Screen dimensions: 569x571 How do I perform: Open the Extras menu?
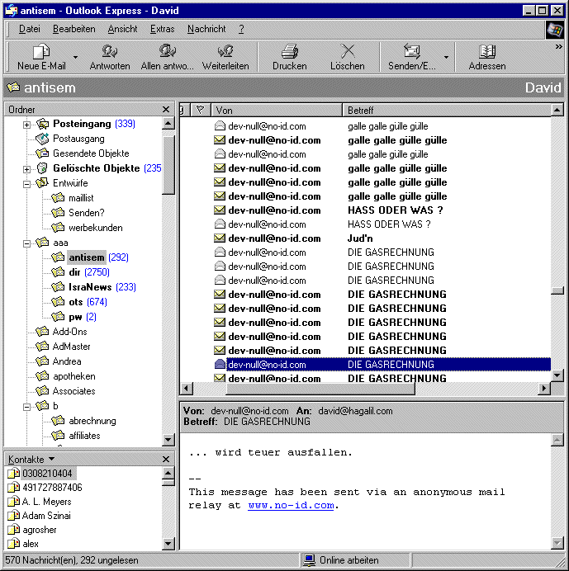[162, 29]
